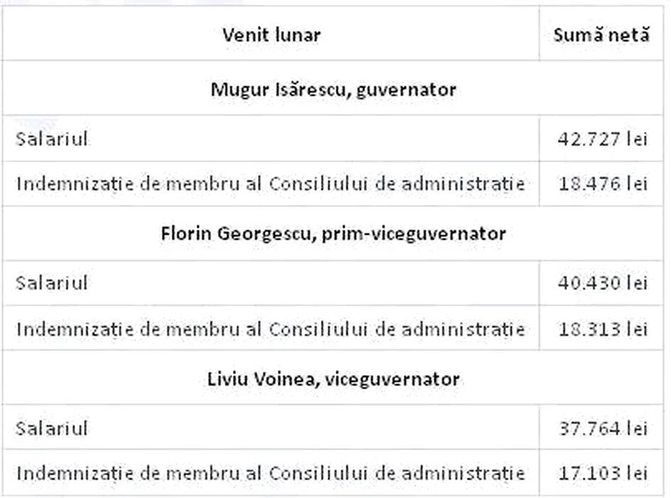671x498 pixels.
Task: Click the 'Venit lunar' column header
Action: [271, 35]
